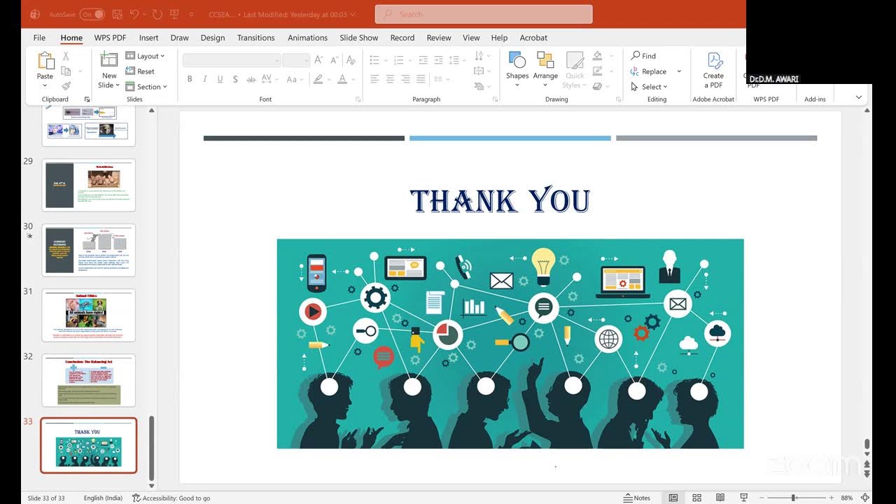Click Find in Editing group
The image size is (896, 504).
pyautogui.click(x=643, y=56)
